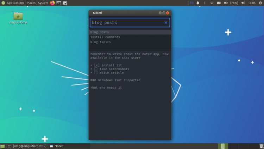
Task: Open the Places menu
Action: click(x=31, y=3)
